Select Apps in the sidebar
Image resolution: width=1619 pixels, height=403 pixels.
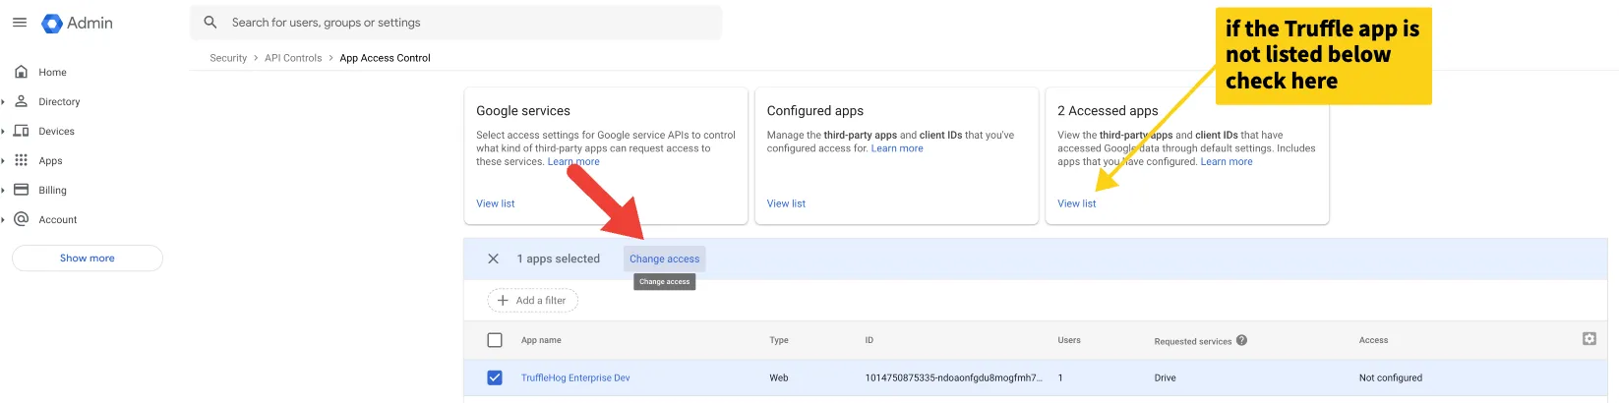pos(50,160)
